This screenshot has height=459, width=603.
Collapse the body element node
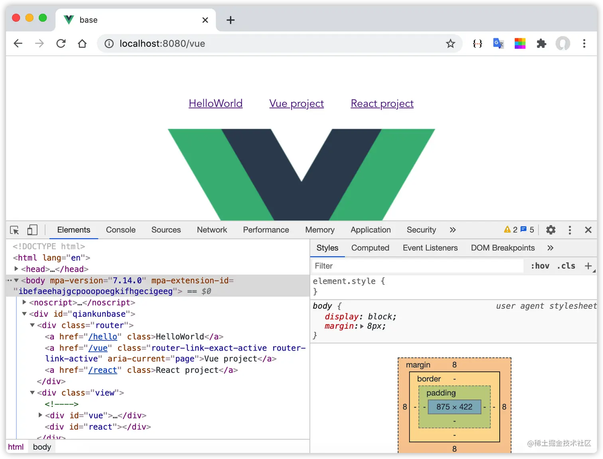point(16,280)
